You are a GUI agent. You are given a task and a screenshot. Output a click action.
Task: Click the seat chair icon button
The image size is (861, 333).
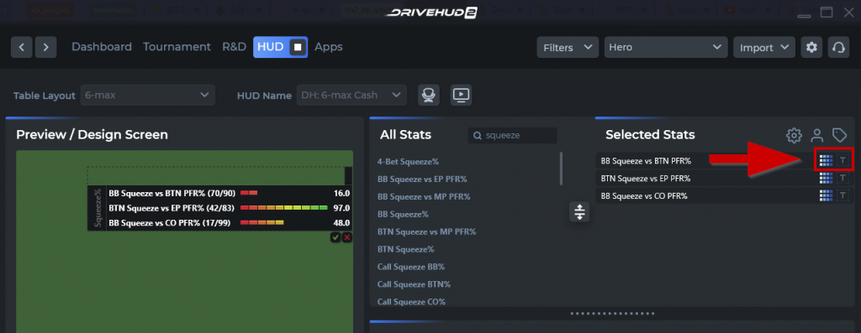[x=428, y=96]
